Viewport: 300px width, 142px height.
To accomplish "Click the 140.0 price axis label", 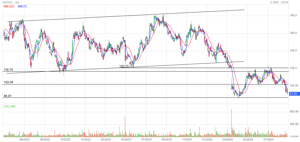I will tap(293, 51).
